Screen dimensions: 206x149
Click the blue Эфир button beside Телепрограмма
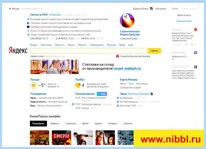click(x=102, y=94)
